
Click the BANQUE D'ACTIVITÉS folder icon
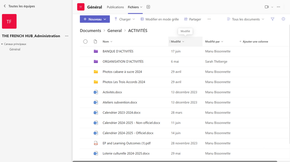(96, 51)
